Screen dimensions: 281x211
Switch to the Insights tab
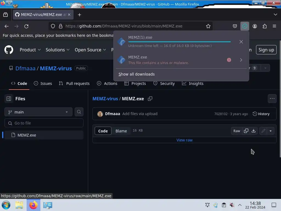[193, 84]
